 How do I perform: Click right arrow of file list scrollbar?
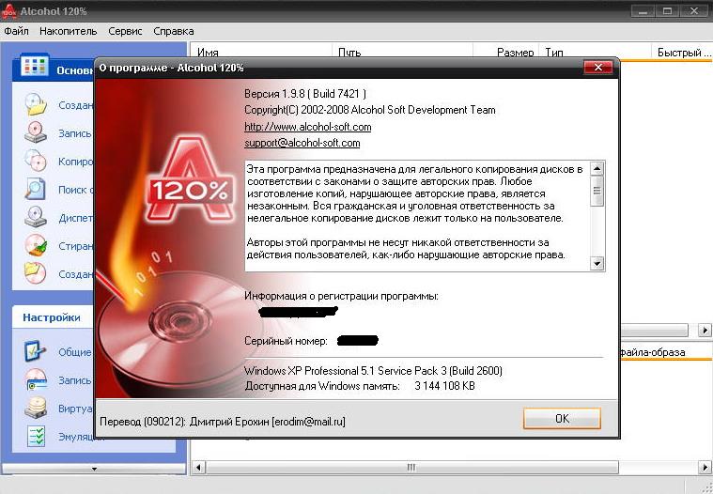click(x=705, y=330)
